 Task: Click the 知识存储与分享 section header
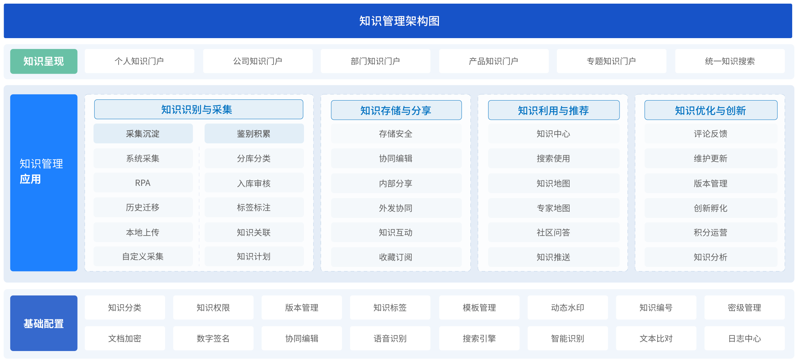coord(396,110)
